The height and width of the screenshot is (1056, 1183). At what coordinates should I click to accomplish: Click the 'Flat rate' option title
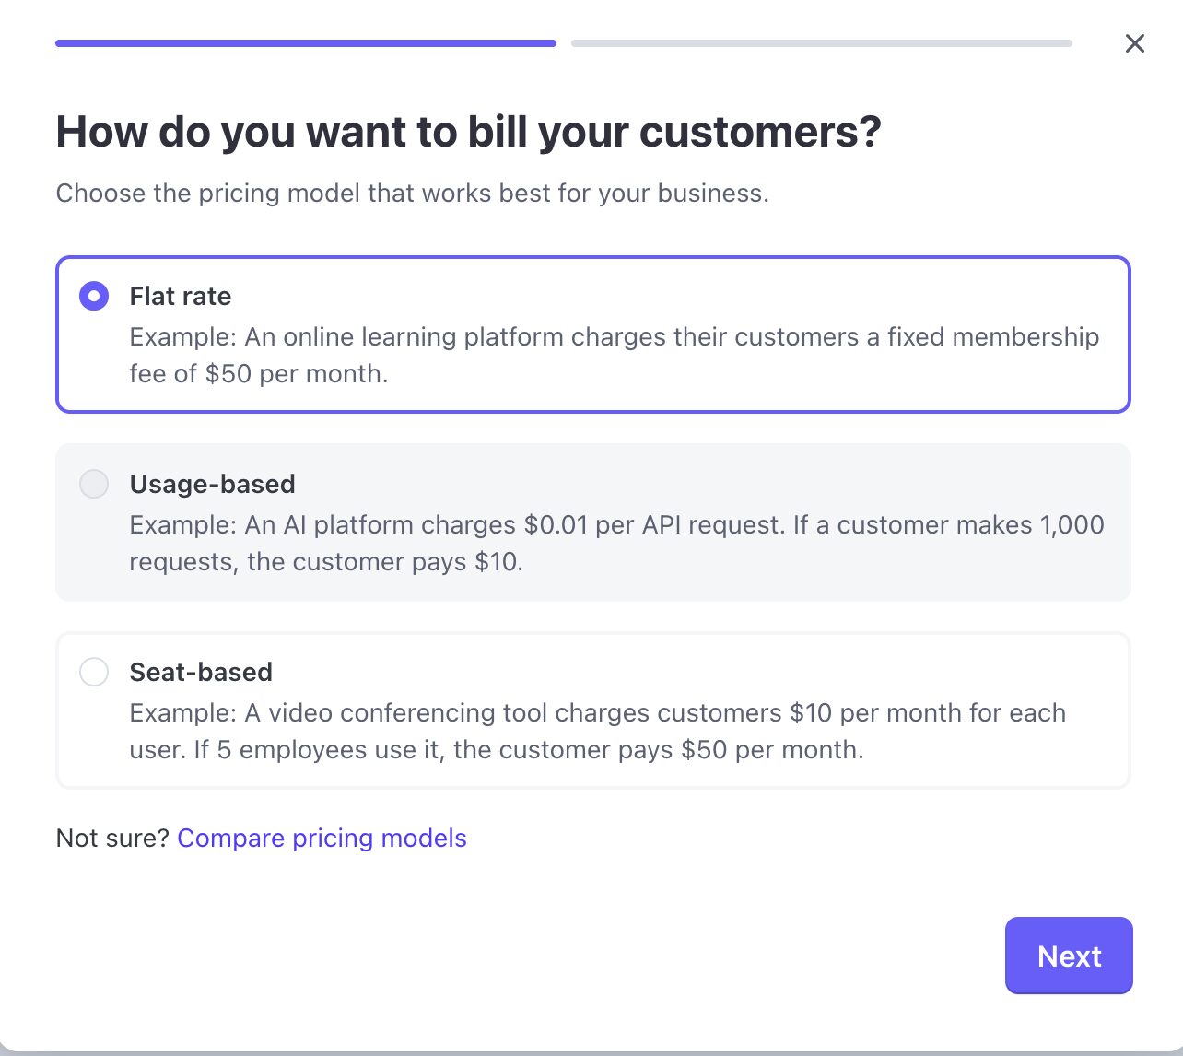(181, 296)
